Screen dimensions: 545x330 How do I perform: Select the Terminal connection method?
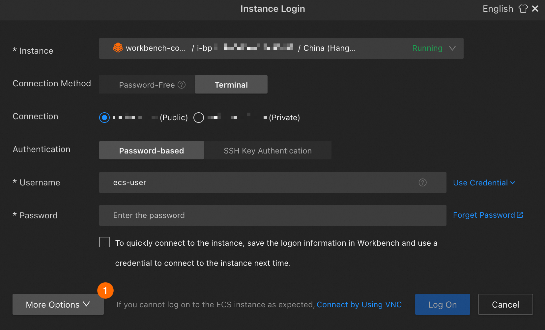(231, 85)
